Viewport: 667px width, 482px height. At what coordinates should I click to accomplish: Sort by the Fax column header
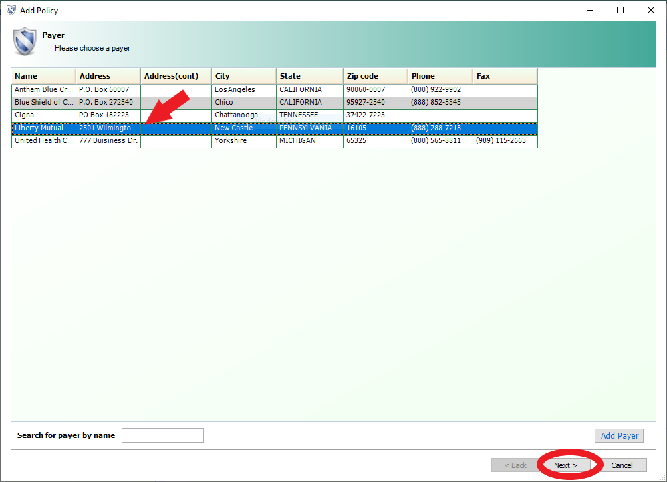tap(505, 76)
